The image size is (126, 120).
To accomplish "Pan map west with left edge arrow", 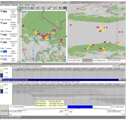I will 21,36.
